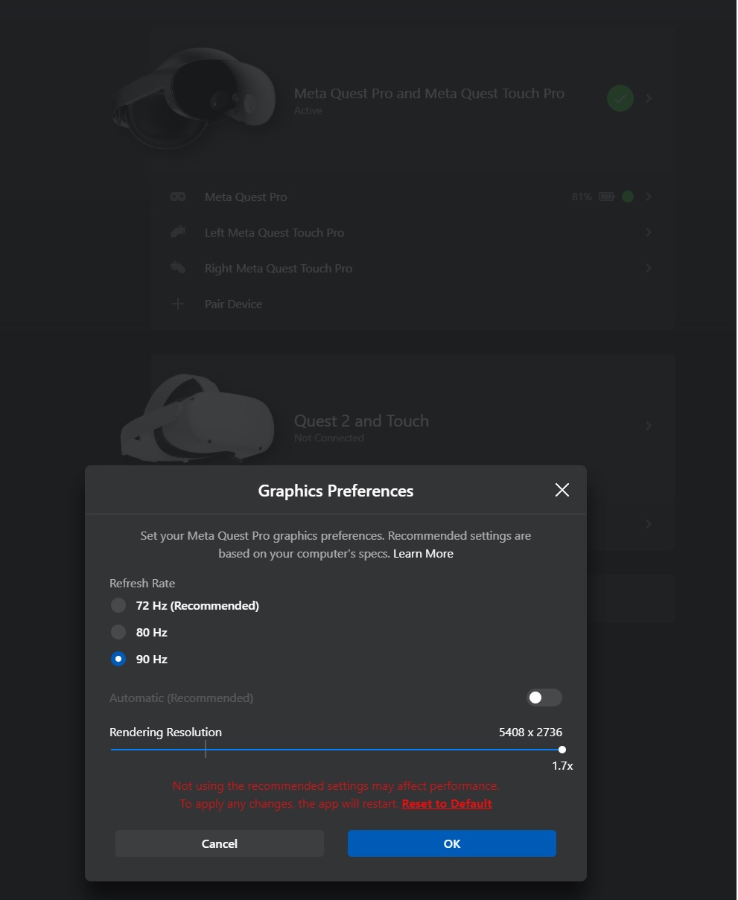Click the Quest 2 and Touch title
Screen dimensions: 738x900
coord(361,421)
